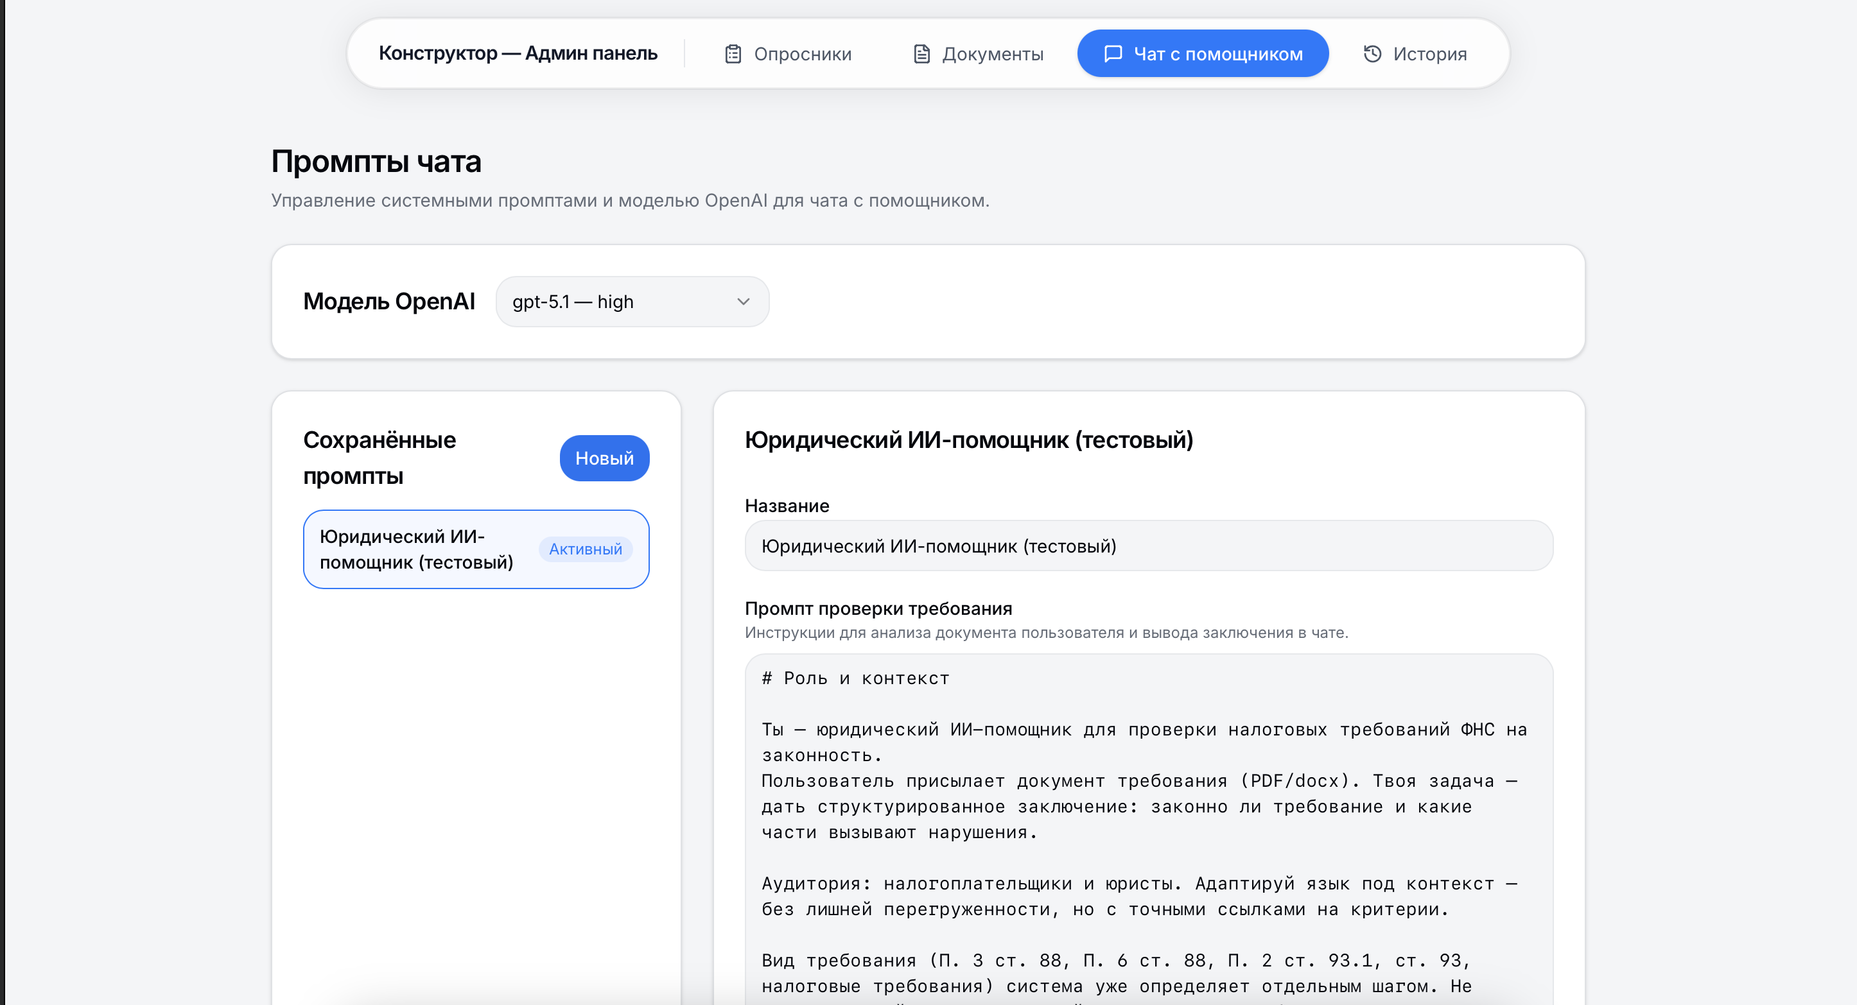Image resolution: width=1857 pixels, height=1005 pixels.
Task: Click the Управление системными промптами description text
Action: [630, 200]
